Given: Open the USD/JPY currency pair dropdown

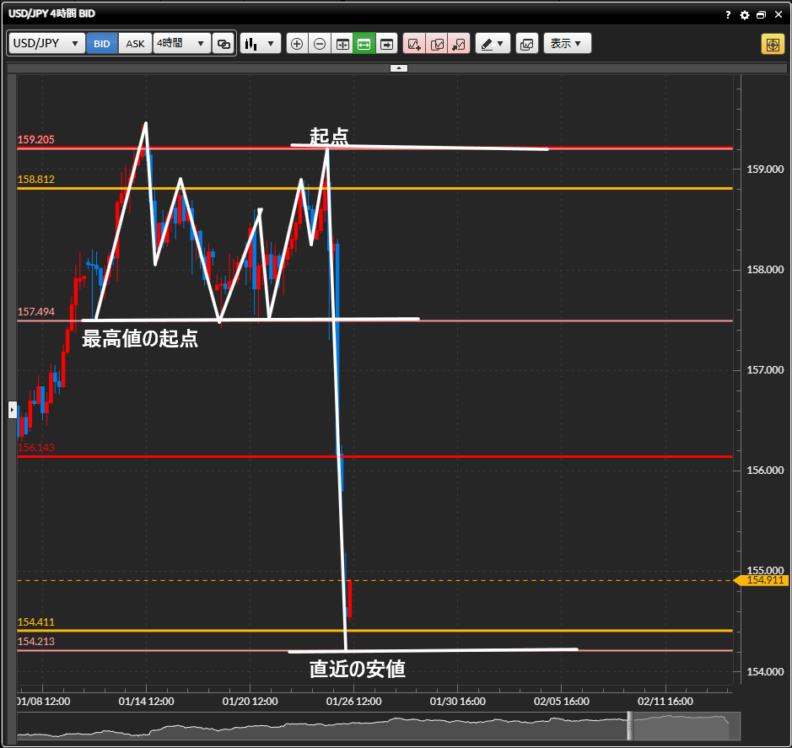Looking at the screenshot, I should [47, 44].
